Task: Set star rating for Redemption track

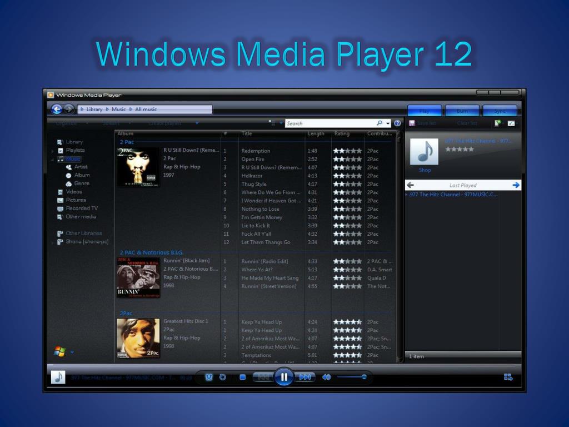Action: pos(348,151)
